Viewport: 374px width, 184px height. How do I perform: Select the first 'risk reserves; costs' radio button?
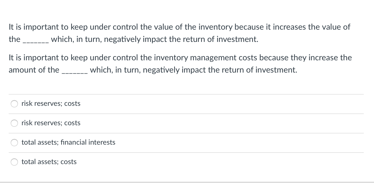click(14, 104)
